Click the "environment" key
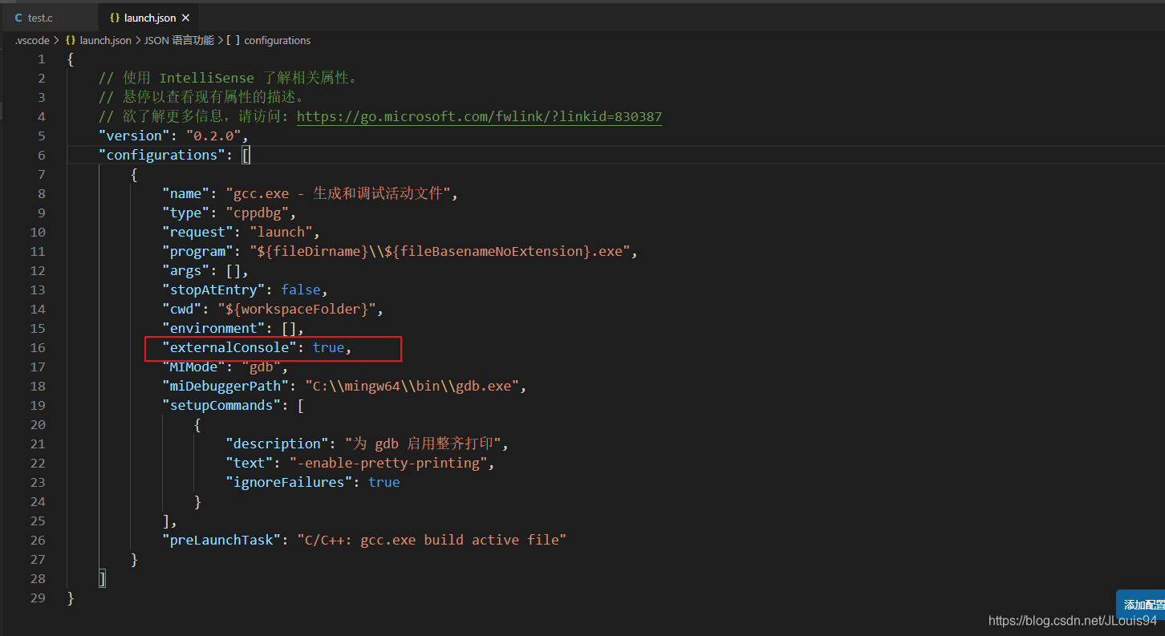The height and width of the screenshot is (636, 1165). pyautogui.click(x=213, y=328)
